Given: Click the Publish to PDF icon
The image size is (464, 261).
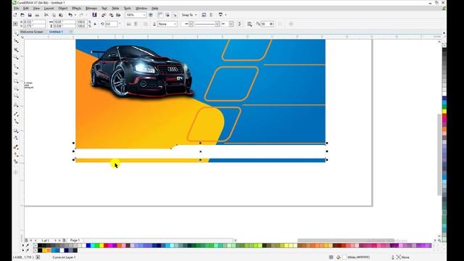Looking at the screenshot, I should (118, 14).
